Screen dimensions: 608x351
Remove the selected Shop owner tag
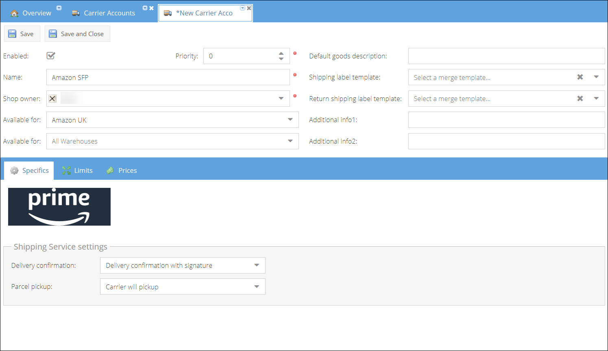[52, 99]
